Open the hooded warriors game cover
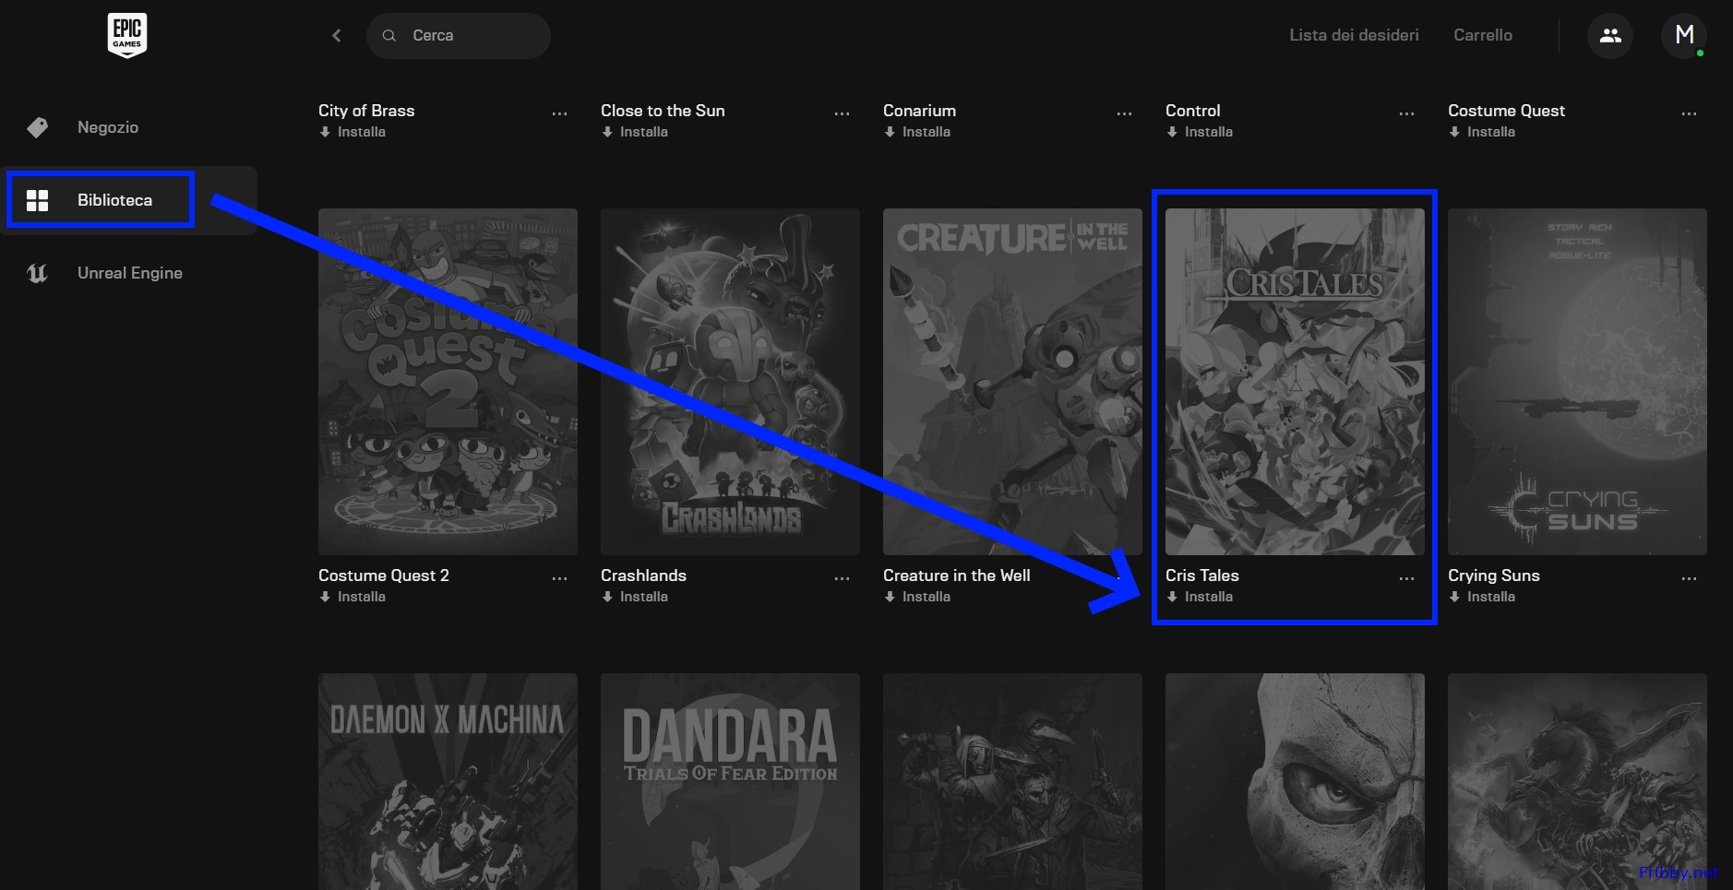 pyautogui.click(x=1012, y=781)
